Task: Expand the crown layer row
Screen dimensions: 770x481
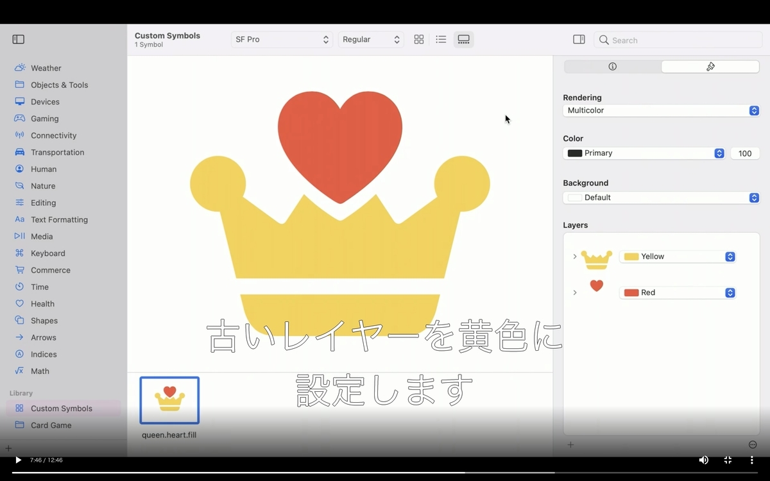Action: (x=574, y=257)
